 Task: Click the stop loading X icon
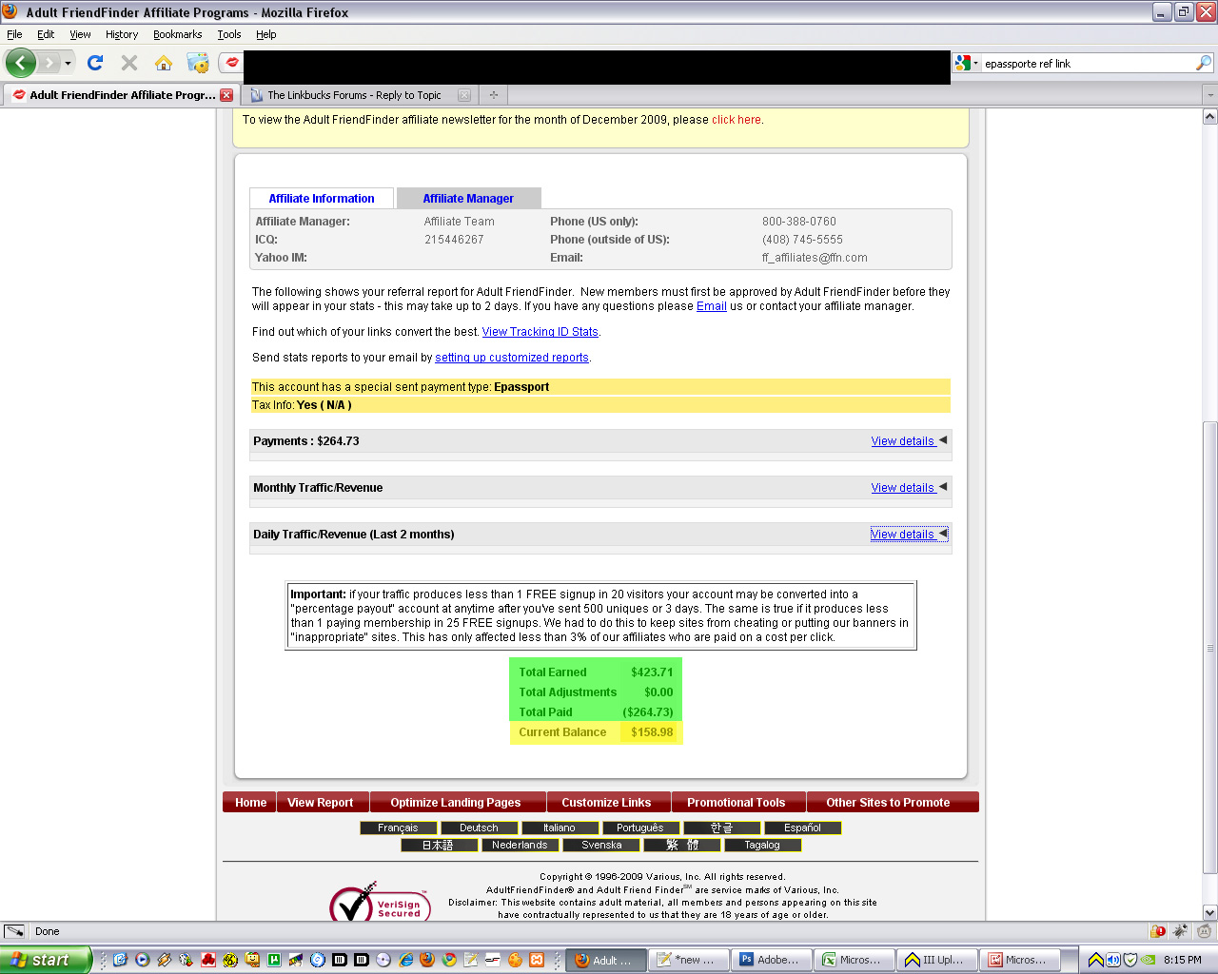(129, 63)
